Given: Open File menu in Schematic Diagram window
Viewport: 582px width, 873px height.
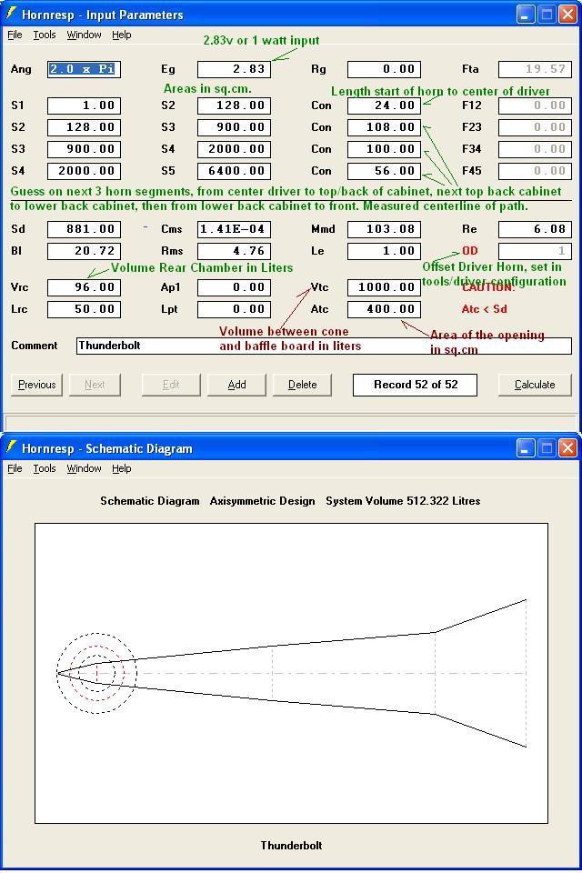Looking at the screenshot, I should [x=15, y=469].
